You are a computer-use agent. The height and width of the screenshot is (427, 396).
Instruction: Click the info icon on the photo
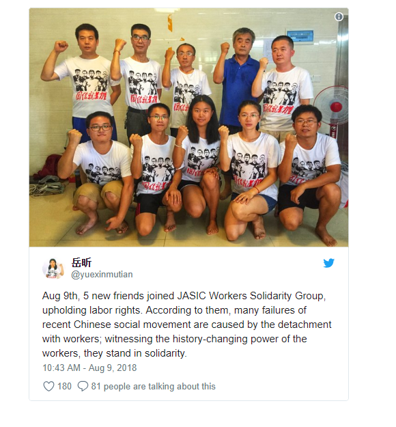coord(339,17)
